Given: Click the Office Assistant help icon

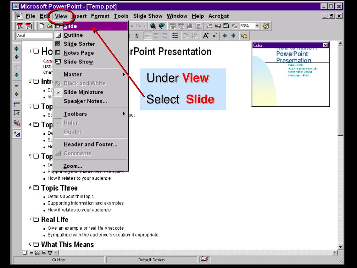Looking at the screenshot, I should coord(266,26).
